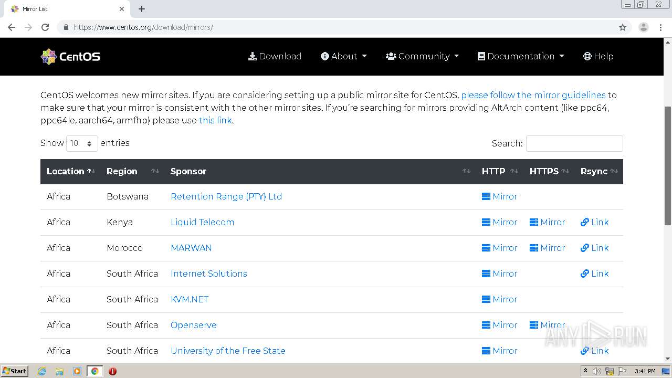Open the Download nav link

tap(275, 56)
